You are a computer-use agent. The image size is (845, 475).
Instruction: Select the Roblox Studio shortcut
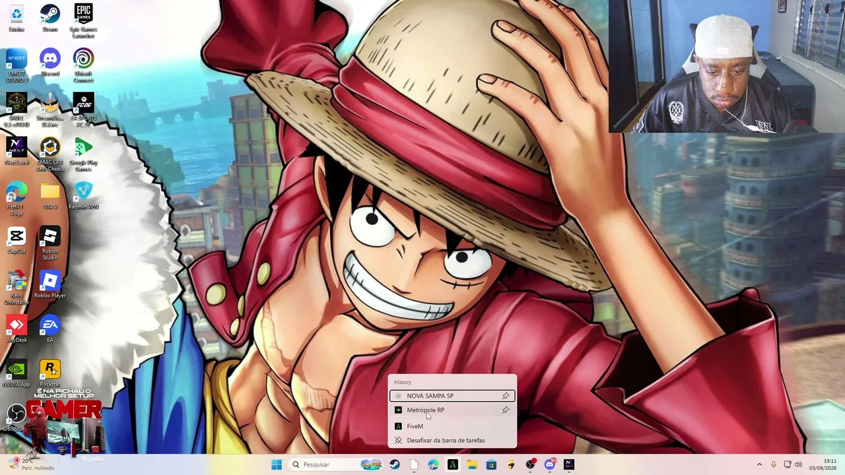click(50, 243)
